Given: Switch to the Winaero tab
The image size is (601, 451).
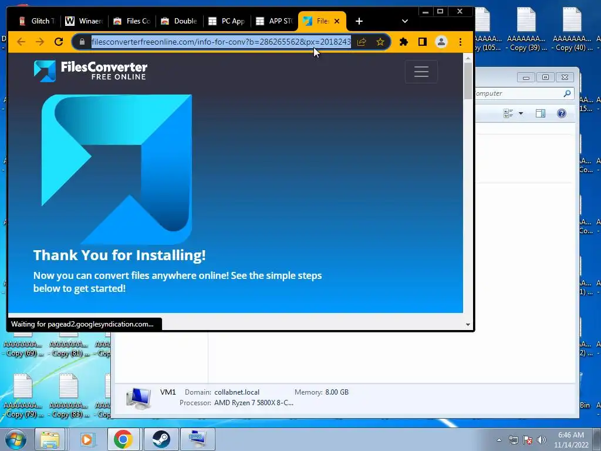Looking at the screenshot, I should pos(85,21).
